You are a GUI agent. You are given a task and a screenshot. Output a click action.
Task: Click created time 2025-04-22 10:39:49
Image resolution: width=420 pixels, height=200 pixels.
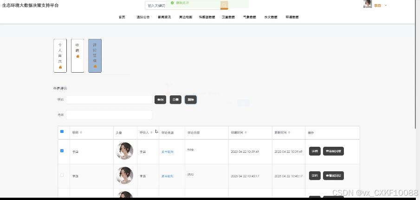point(245,151)
